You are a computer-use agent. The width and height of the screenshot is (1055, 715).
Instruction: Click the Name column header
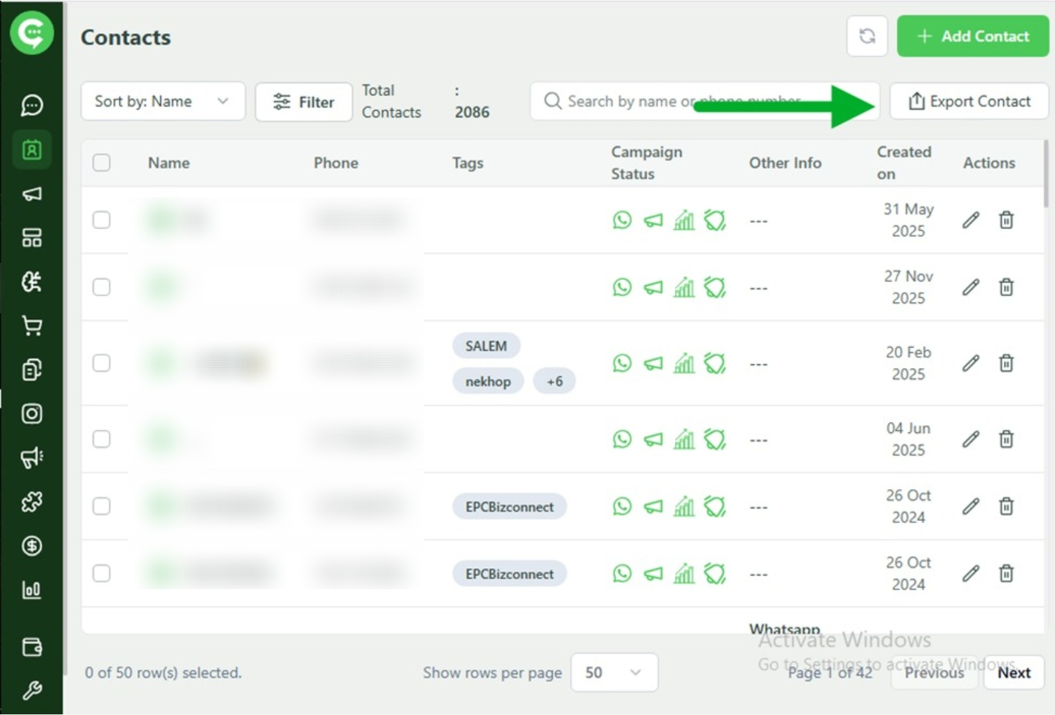pyautogui.click(x=168, y=163)
